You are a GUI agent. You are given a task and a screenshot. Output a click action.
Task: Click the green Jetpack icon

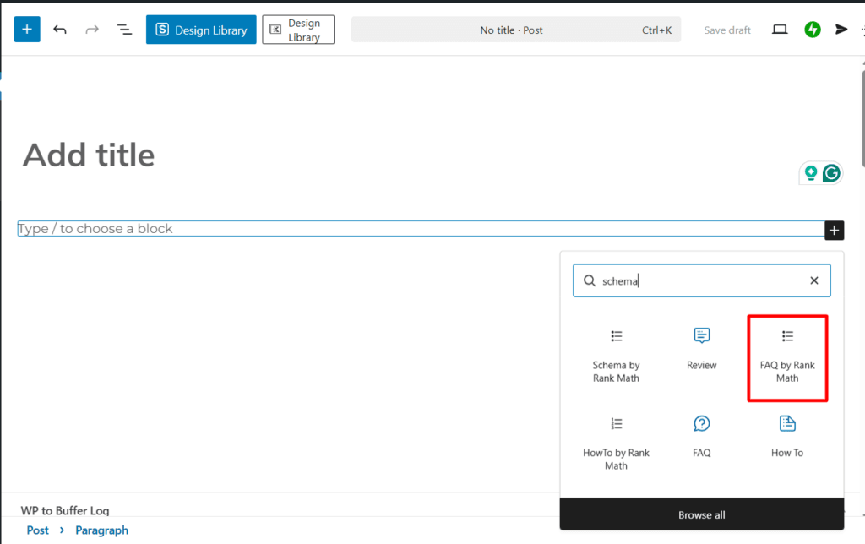[812, 29]
